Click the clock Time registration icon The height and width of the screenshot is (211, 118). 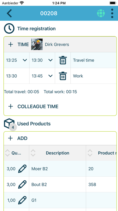coord(9,28)
